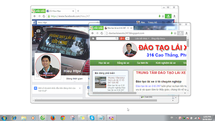The image size is (215, 121).
Task: Bookmark the blogspot page with the star icon
Action: click(x=175, y=33)
